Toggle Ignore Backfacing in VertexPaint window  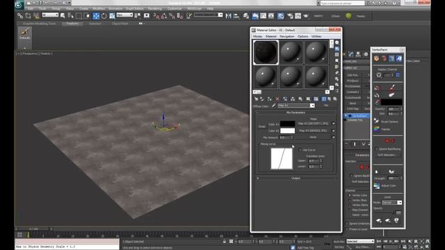[376, 149]
